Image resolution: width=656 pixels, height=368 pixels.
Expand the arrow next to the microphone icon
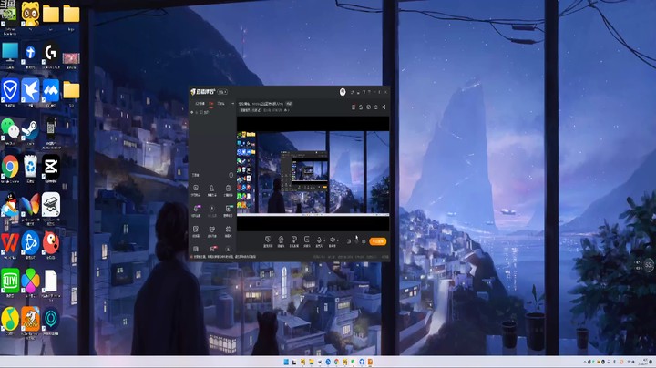(324, 240)
